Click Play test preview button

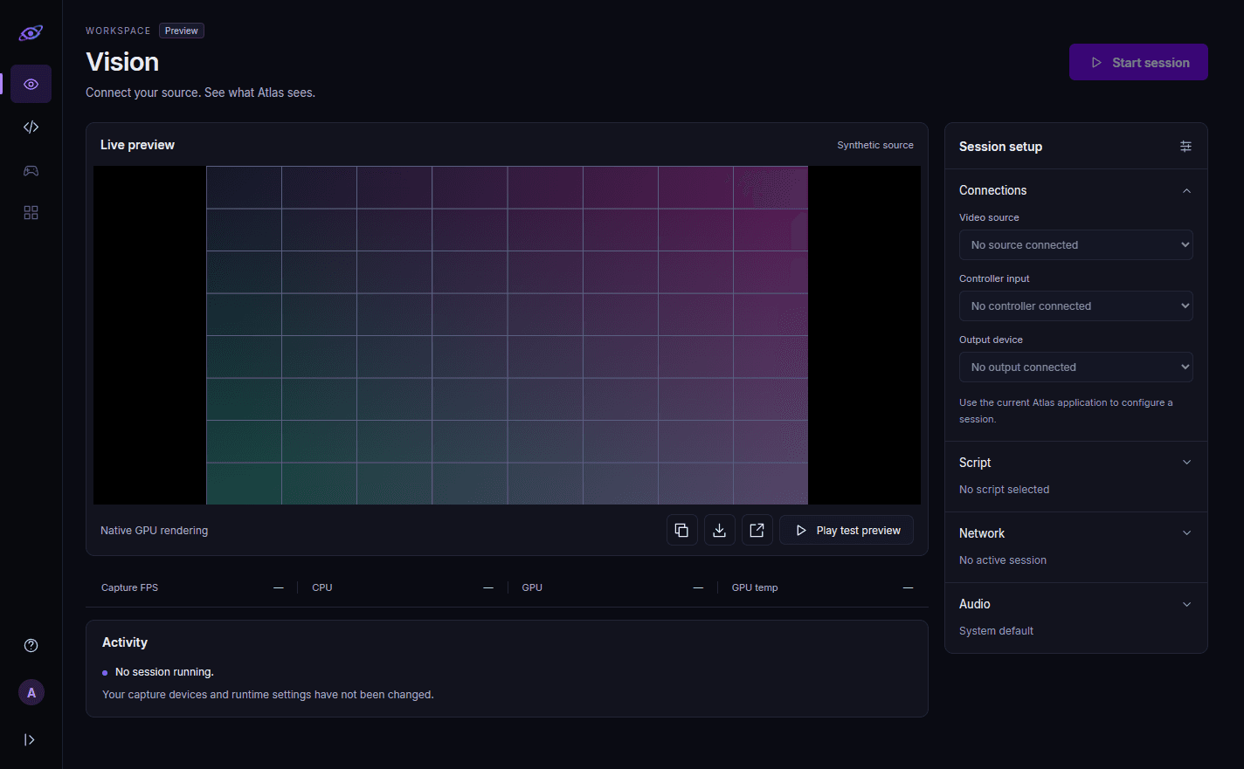(x=847, y=530)
